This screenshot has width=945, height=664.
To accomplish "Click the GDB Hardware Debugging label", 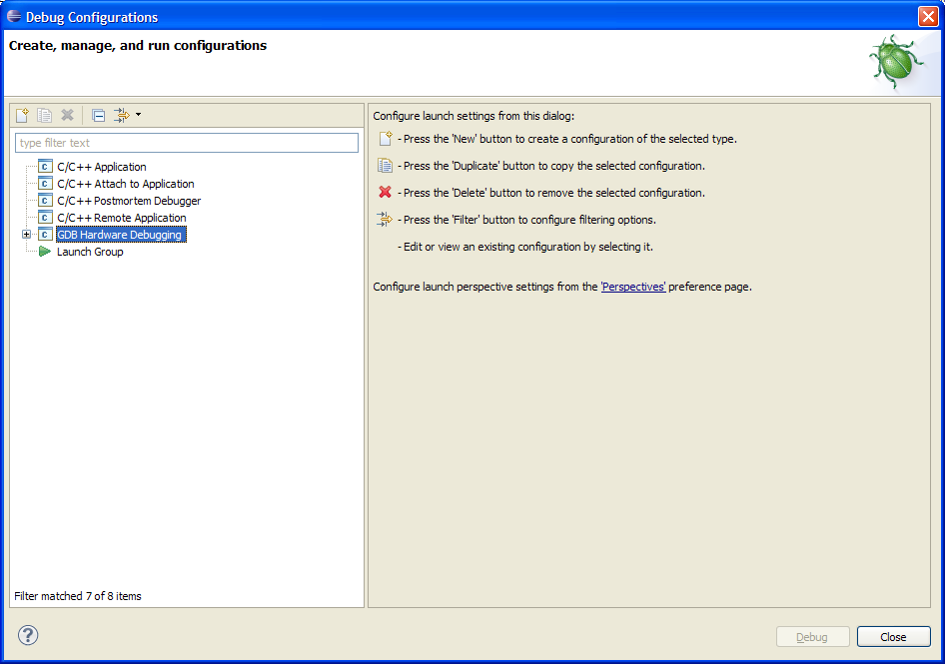I will (x=119, y=235).
